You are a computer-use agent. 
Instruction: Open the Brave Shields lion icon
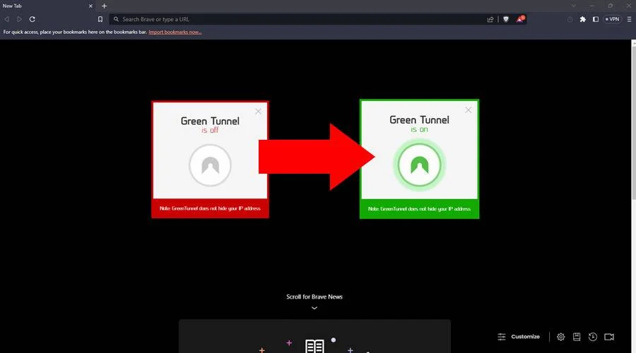(506, 19)
